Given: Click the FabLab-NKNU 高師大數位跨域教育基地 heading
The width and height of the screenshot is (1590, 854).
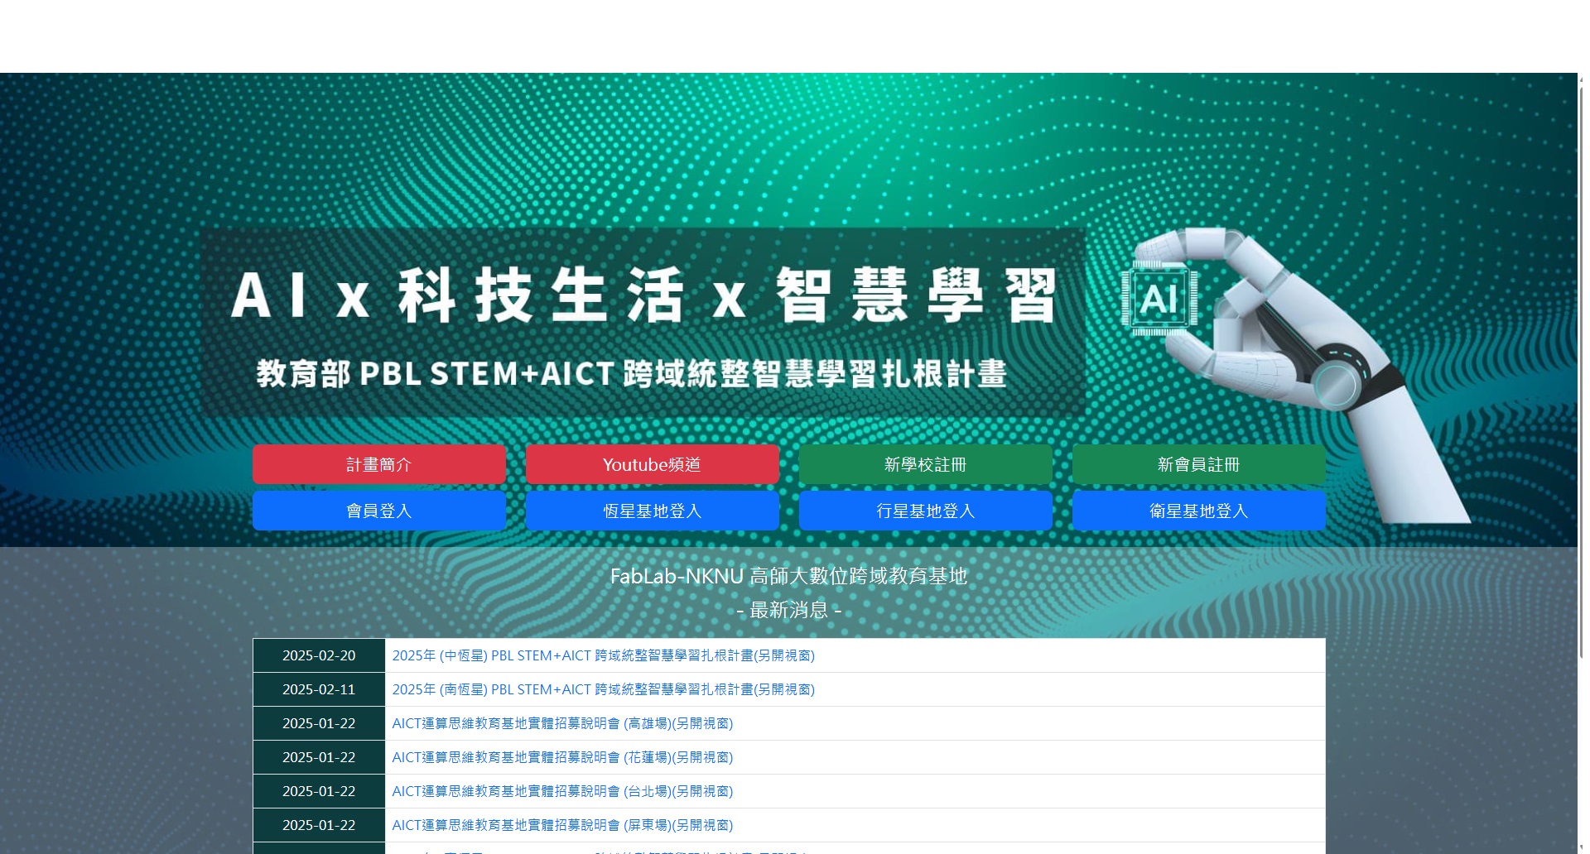Looking at the screenshot, I should point(788,576).
